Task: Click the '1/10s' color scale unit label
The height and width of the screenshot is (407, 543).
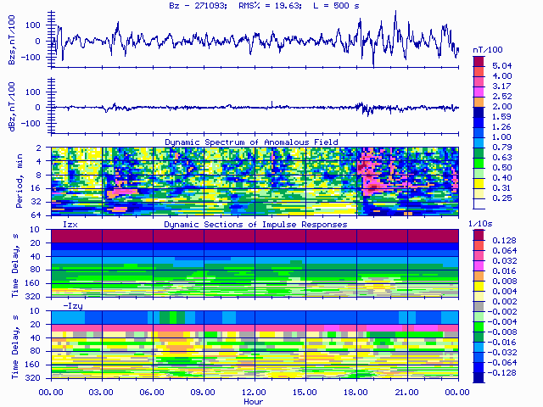Action: click(480, 224)
